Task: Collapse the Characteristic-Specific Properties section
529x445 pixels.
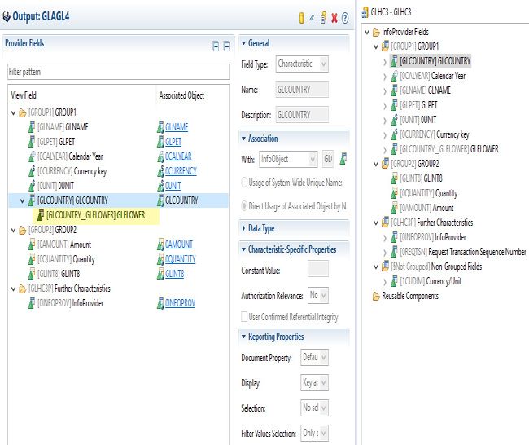Action: (x=243, y=249)
